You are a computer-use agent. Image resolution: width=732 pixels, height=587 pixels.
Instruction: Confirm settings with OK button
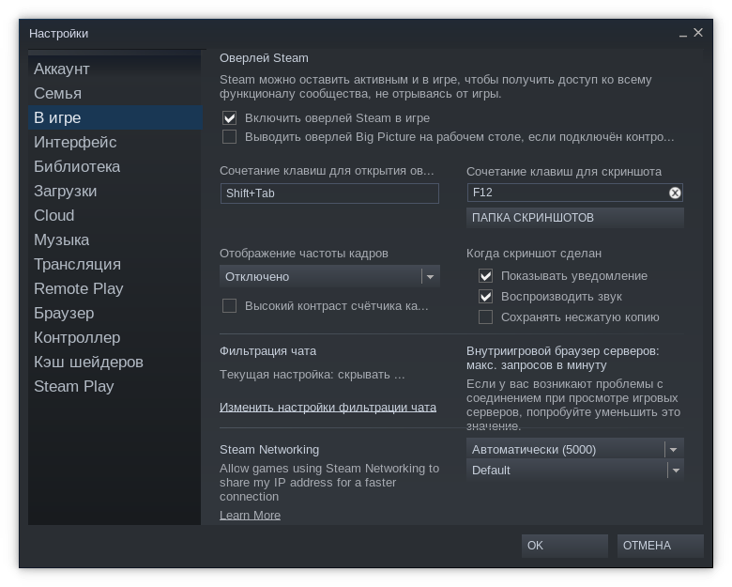[564, 546]
